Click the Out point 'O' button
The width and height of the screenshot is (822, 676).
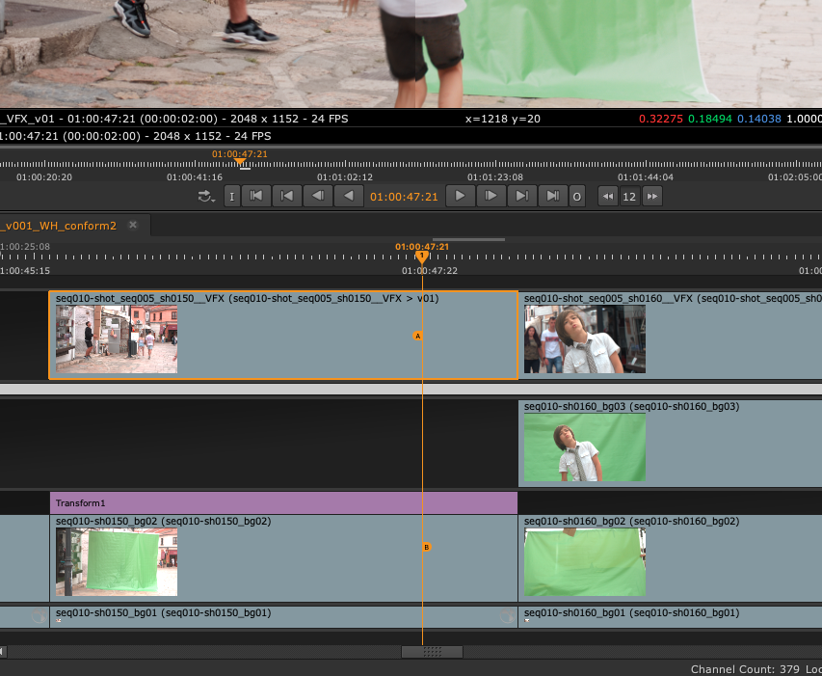pos(577,196)
